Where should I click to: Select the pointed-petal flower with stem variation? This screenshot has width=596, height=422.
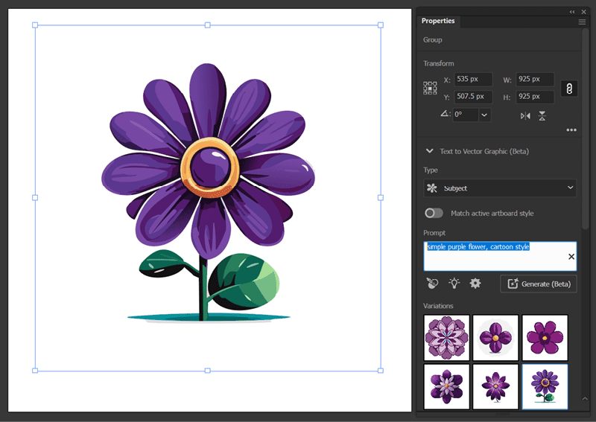495,387
